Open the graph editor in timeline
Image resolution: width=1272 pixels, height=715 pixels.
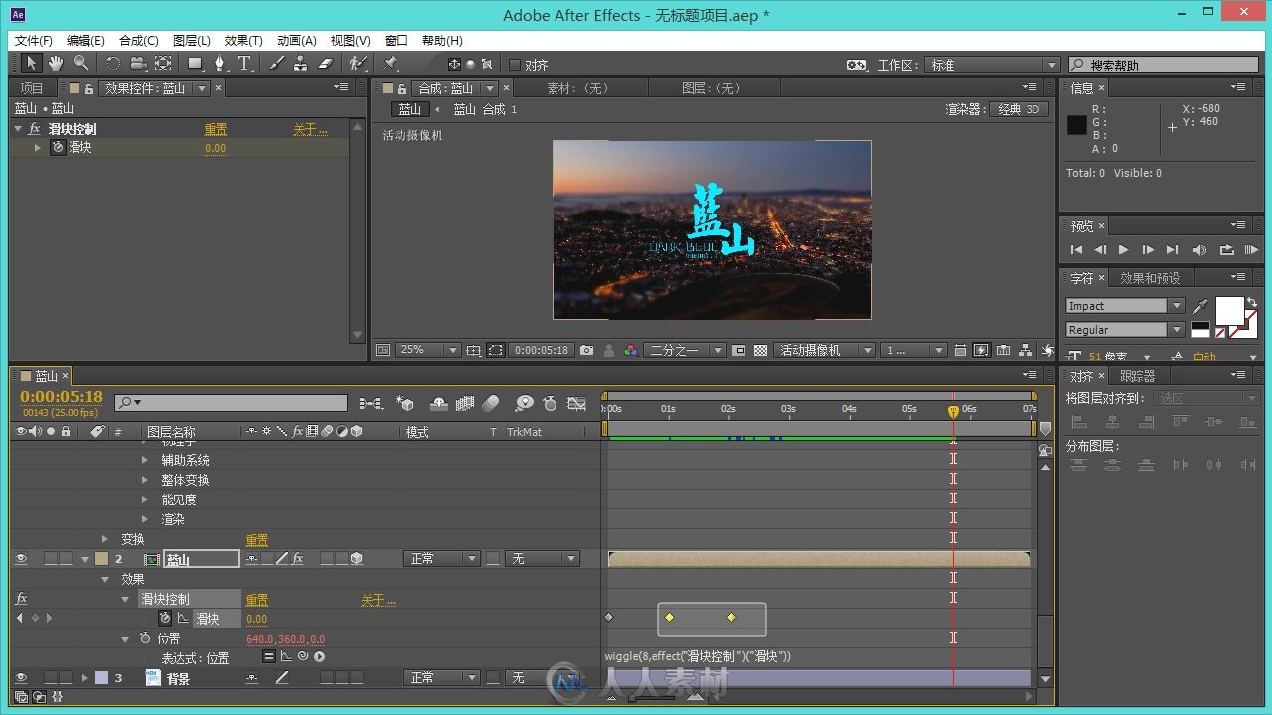tap(576, 403)
